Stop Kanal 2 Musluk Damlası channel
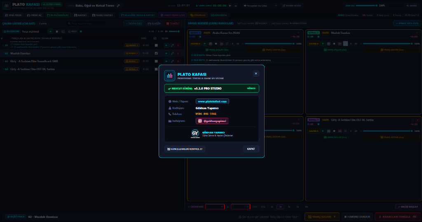Screen dimensions: 422x222 tap(334, 44)
